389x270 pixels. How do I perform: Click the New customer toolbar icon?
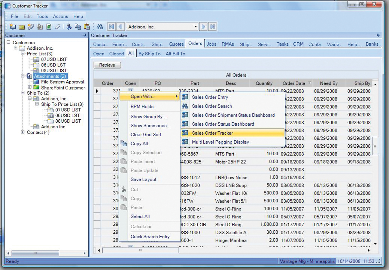click(x=12, y=27)
